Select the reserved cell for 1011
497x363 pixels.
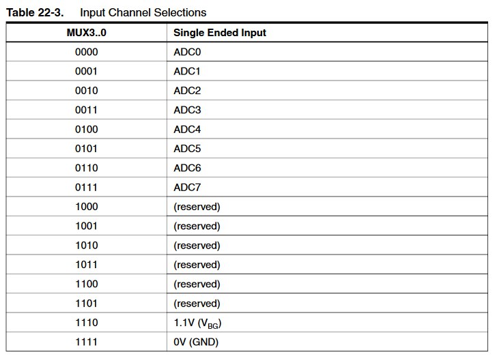click(197, 265)
